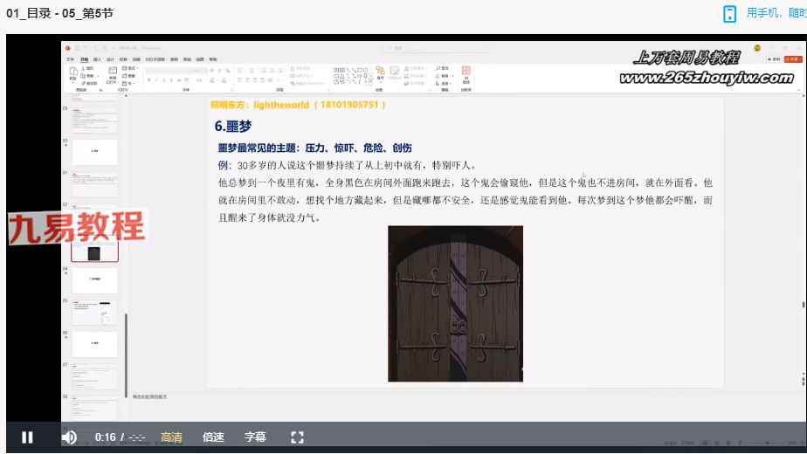Click the yellow lightheworld header text
Screen dimensions: 807x454
coord(298,105)
